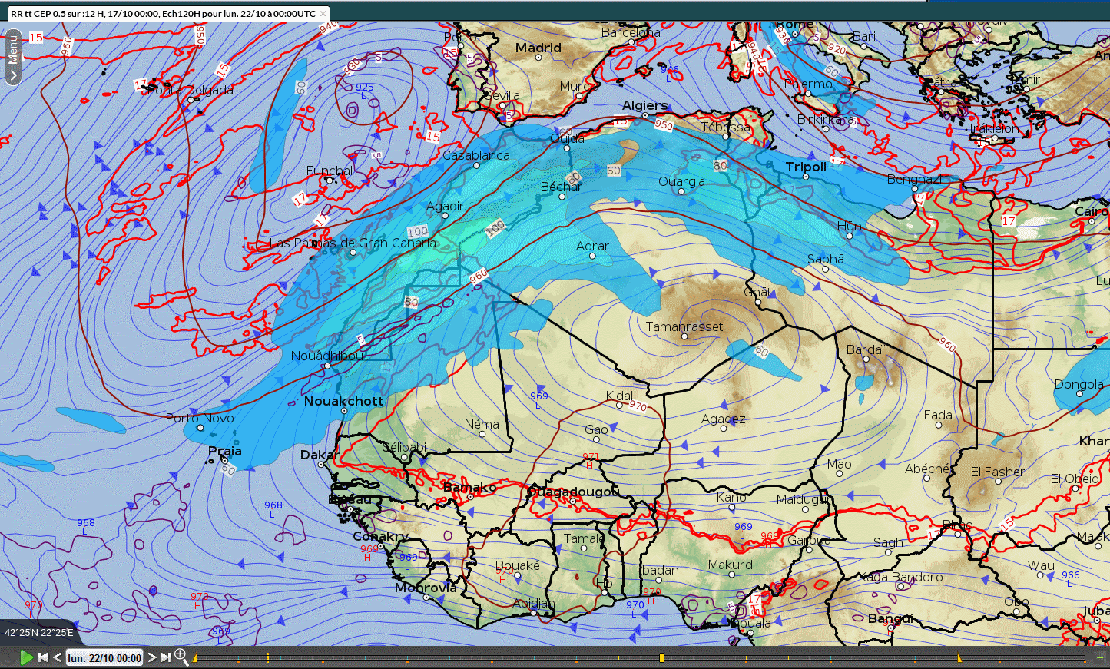Image resolution: width=1110 pixels, height=669 pixels.
Task: Click the Abidjan city label
Action: tap(533, 603)
